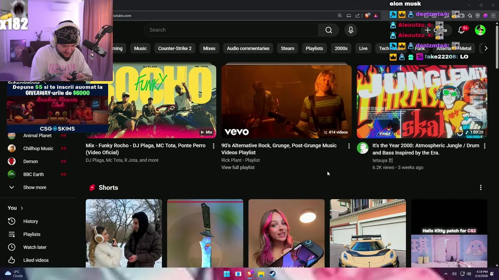Click into the YouTube search field
This screenshot has height=280, width=499.
231,30
